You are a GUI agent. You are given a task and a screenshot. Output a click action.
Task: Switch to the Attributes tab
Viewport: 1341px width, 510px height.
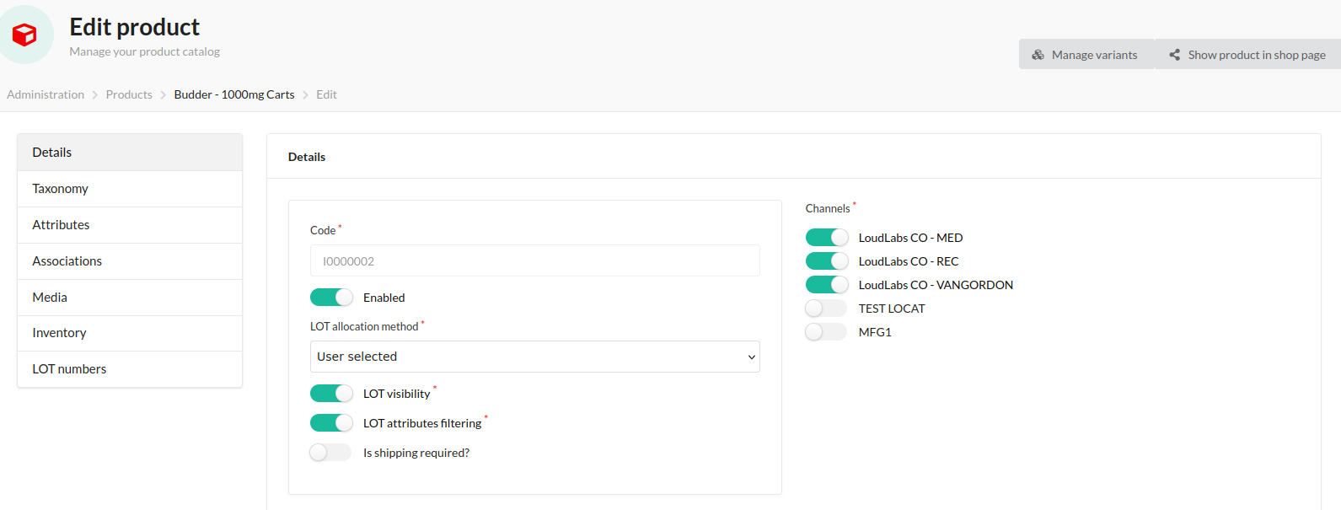tap(61, 225)
